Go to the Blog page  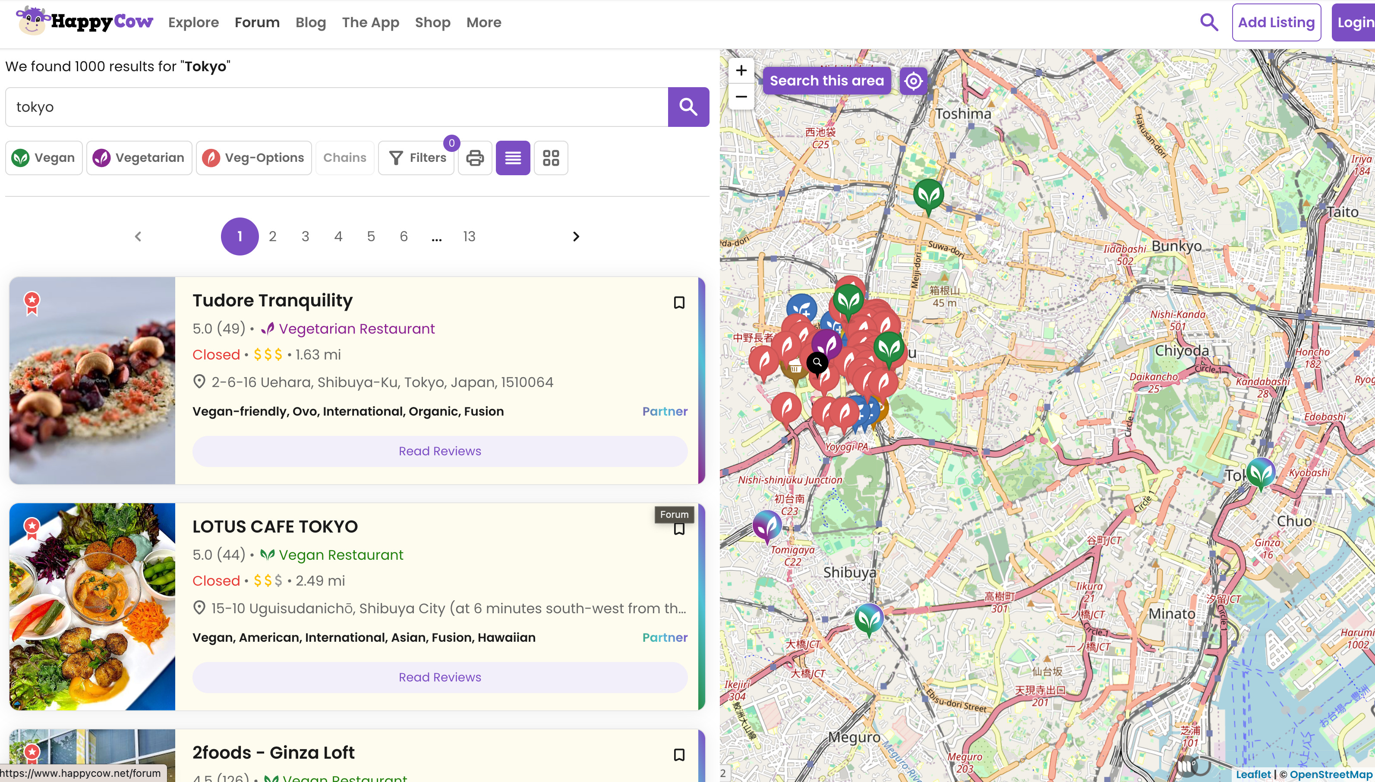(310, 22)
